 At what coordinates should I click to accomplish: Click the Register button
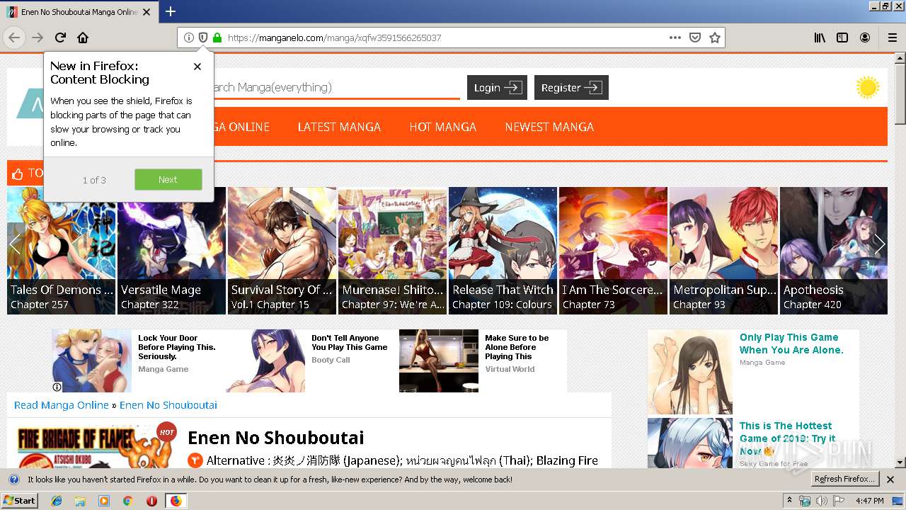point(571,88)
